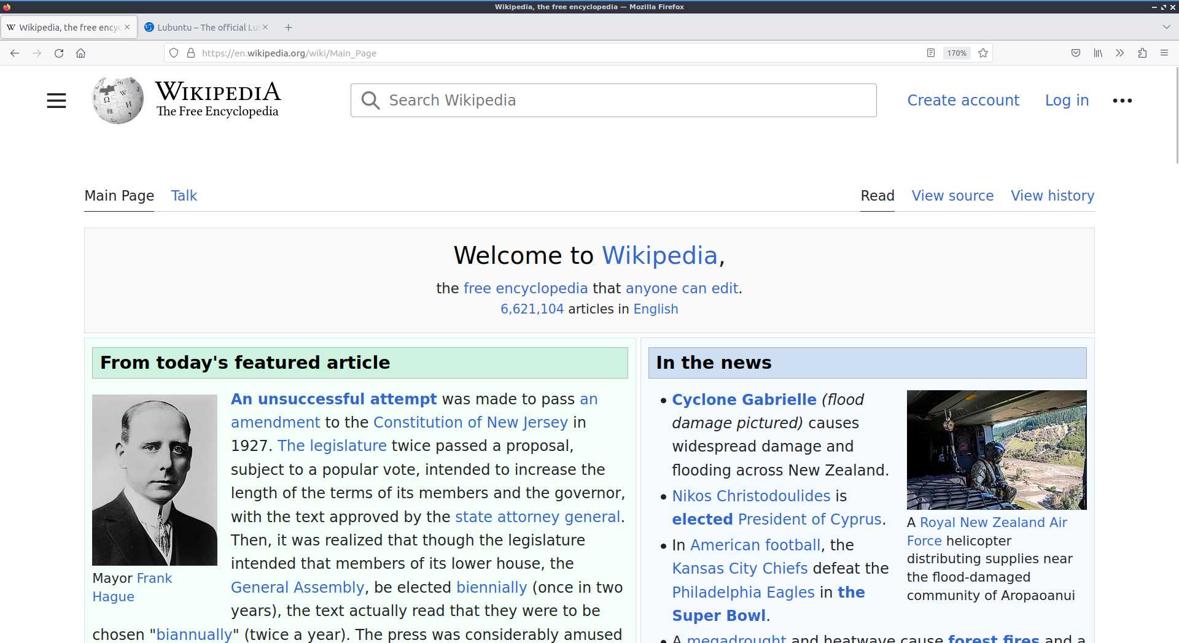Open the Talk page tab
The image size is (1179, 643).
(184, 196)
